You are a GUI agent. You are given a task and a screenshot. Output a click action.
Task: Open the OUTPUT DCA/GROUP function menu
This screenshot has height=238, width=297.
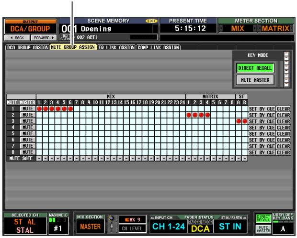tap(30, 27)
